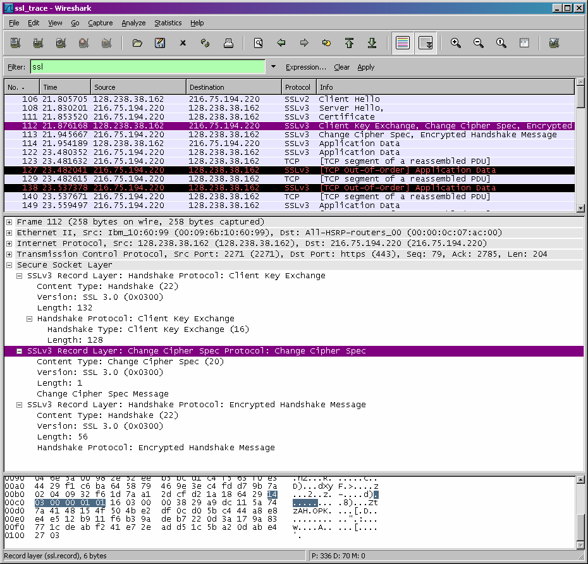The image size is (588, 564).
Task: Print packets printer icon
Action: pyautogui.click(x=228, y=43)
